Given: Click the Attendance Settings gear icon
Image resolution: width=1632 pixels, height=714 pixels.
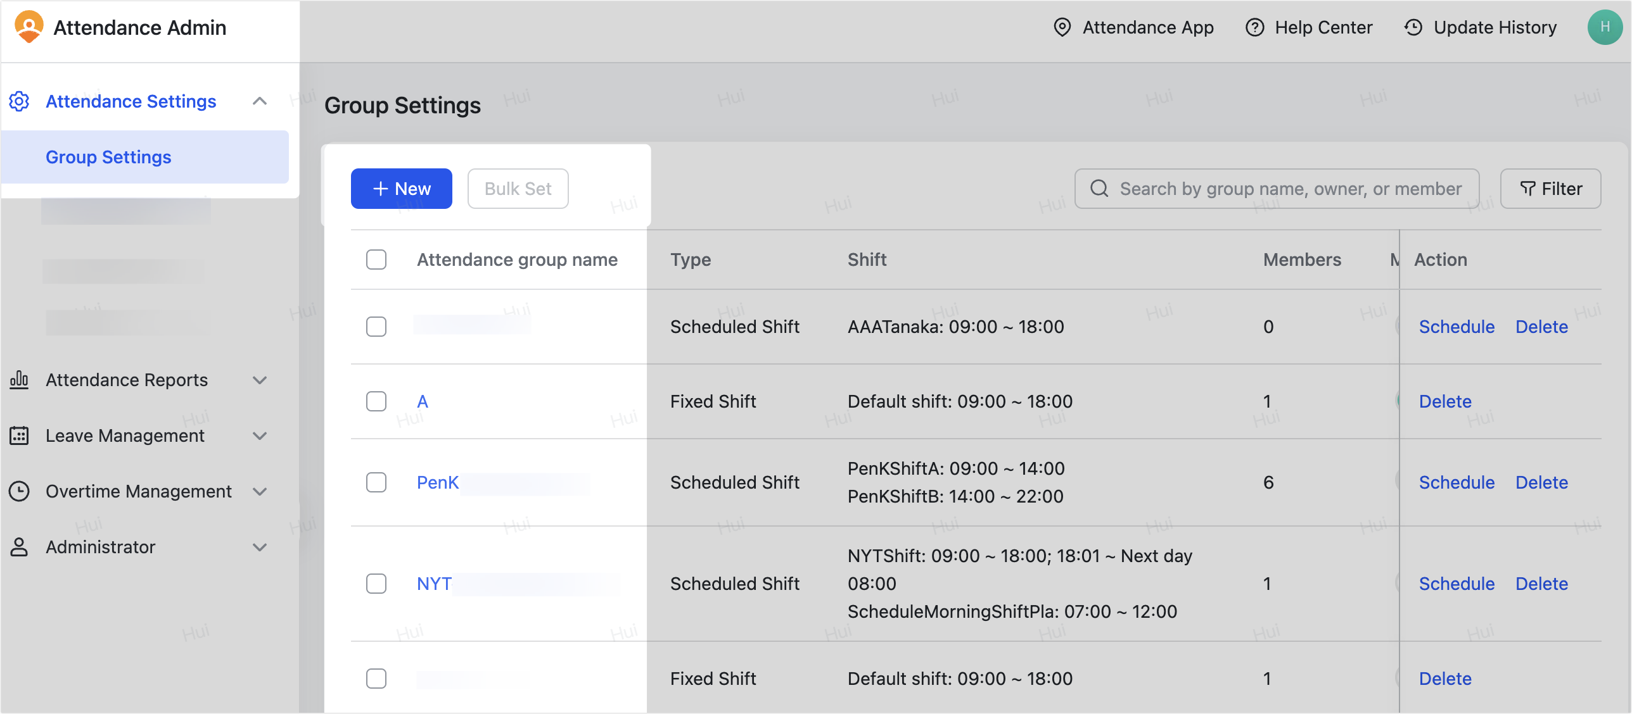Looking at the screenshot, I should click(x=20, y=101).
